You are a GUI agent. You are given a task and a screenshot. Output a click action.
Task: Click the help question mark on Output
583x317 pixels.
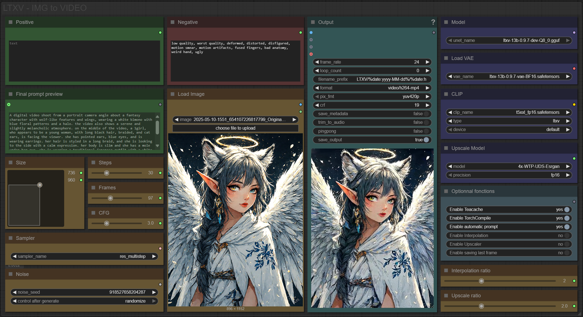coord(433,22)
